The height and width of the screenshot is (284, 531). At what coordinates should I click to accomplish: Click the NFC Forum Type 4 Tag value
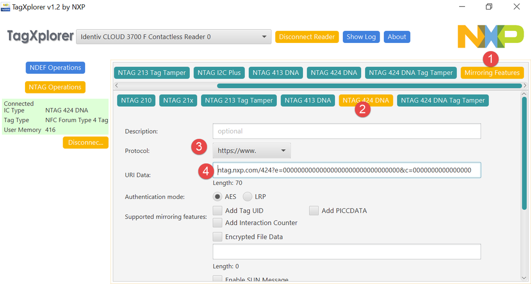coord(77,120)
